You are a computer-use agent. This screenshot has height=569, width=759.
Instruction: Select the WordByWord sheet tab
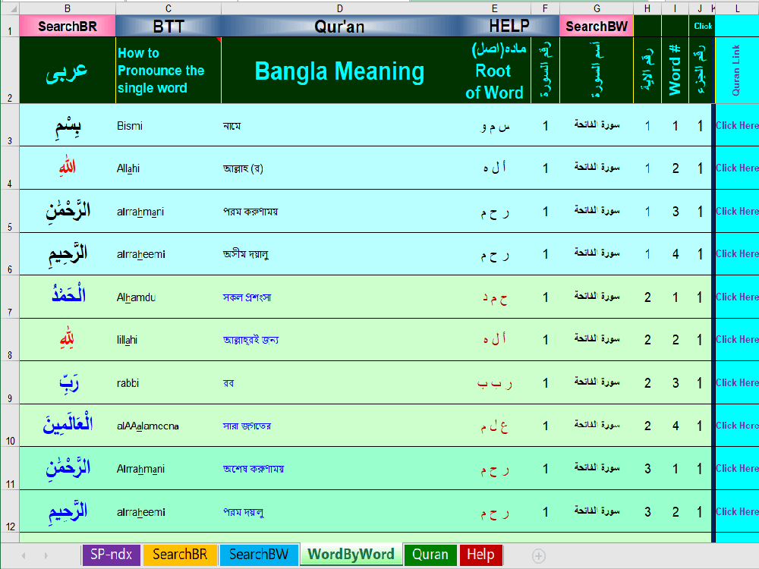point(351,555)
